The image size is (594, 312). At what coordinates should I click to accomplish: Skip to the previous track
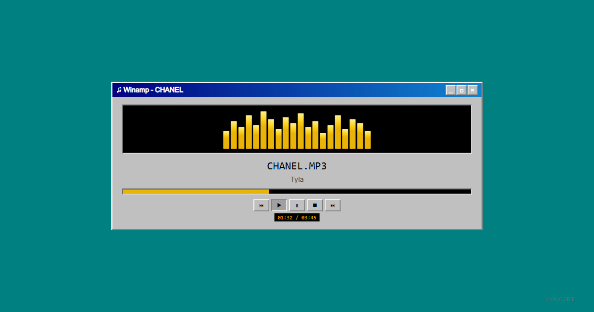(261, 205)
